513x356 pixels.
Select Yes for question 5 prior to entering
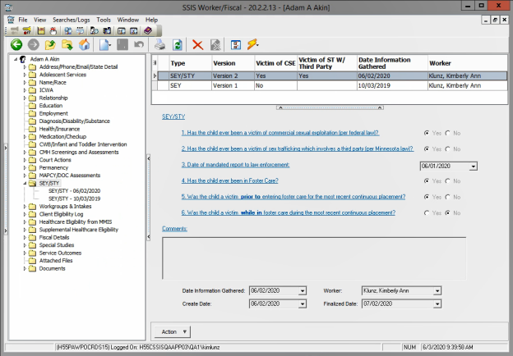pyautogui.click(x=427, y=197)
